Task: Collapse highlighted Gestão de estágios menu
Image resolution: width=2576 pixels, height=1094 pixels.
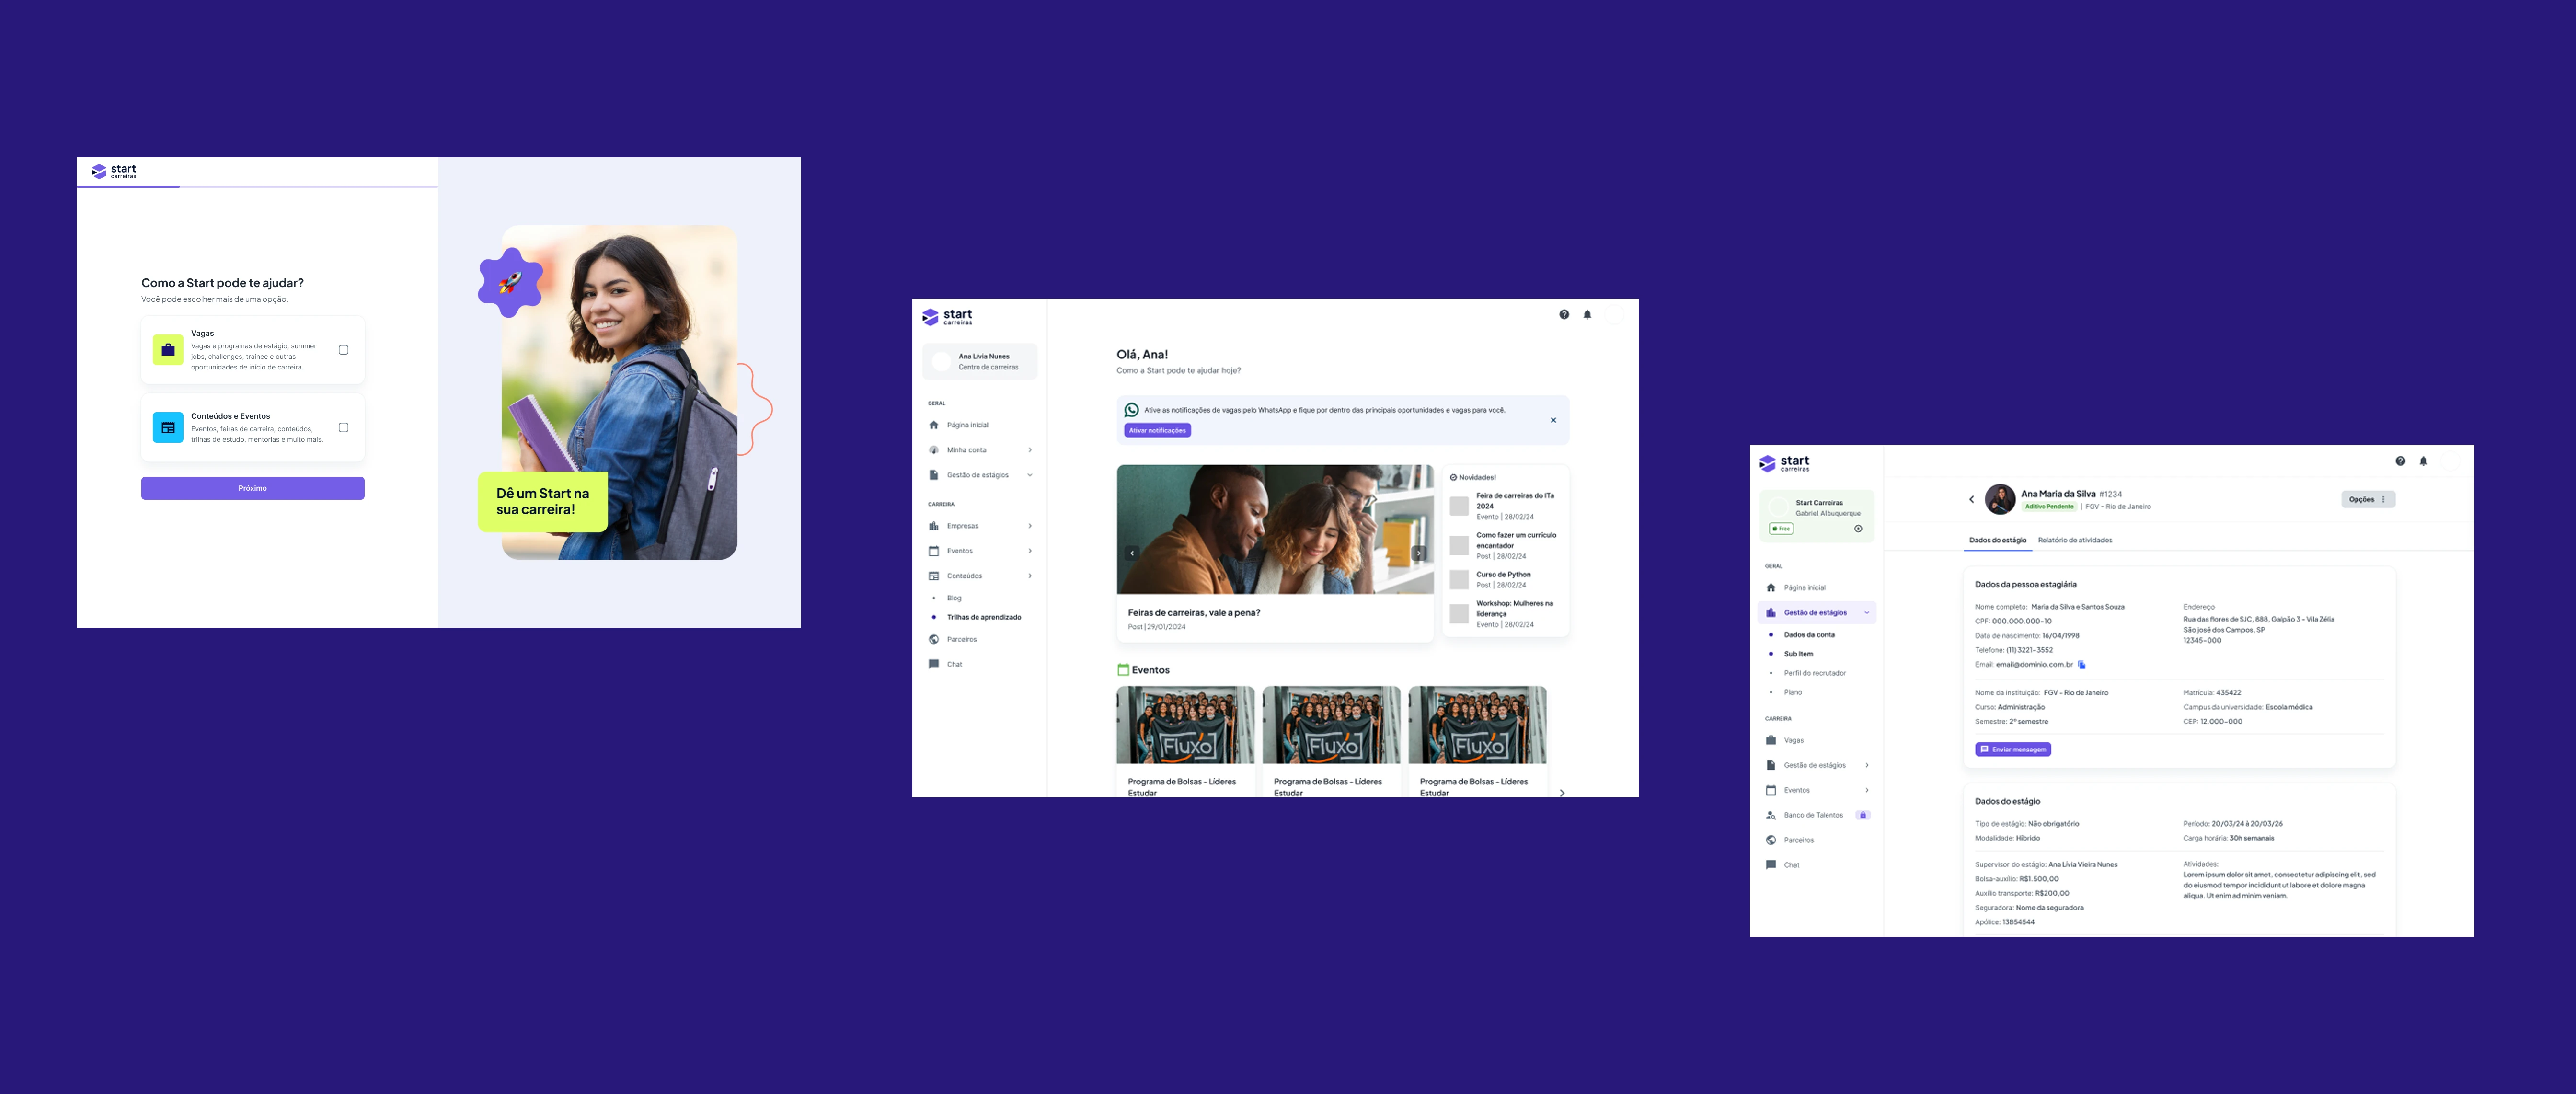Action: [1866, 613]
